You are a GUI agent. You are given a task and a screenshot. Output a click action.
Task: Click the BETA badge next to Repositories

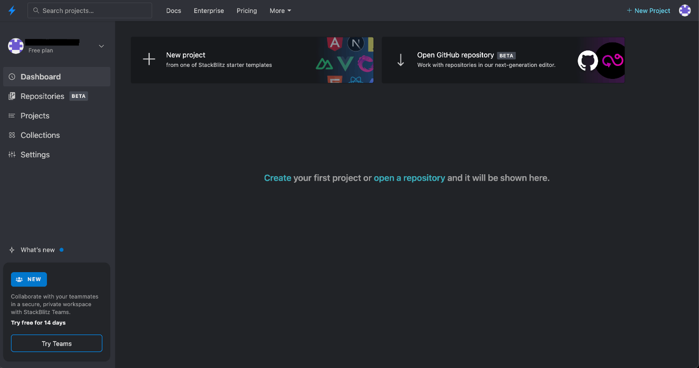tap(79, 96)
